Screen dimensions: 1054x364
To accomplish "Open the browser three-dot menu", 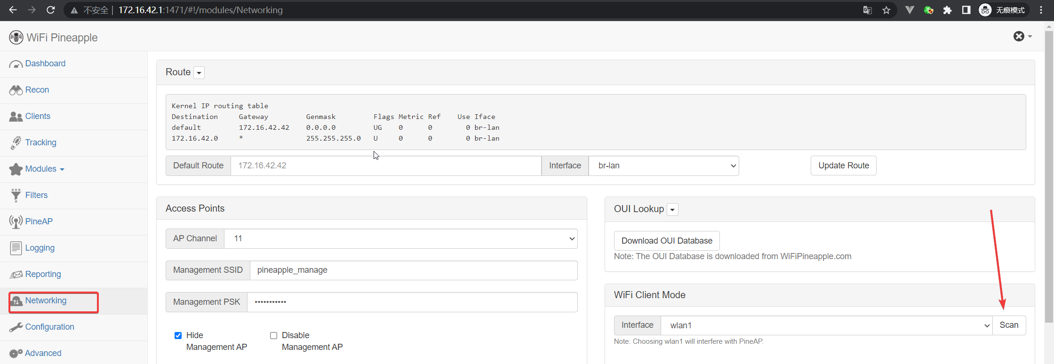I will click(x=1041, y=10).
